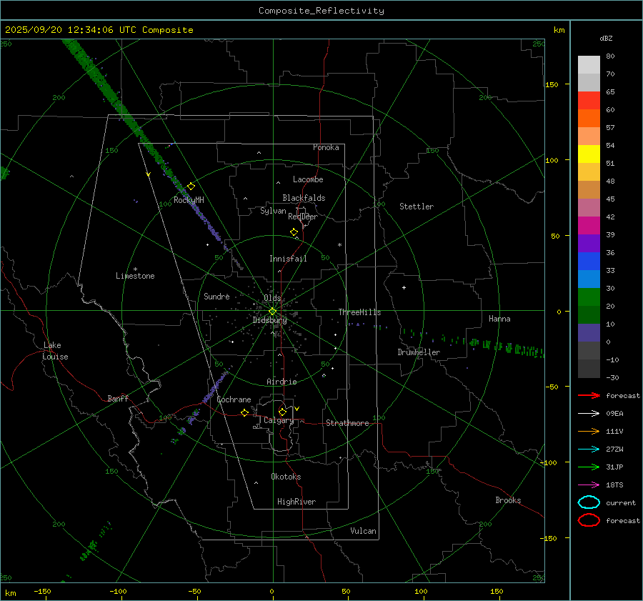643x601 pixels.
Task: Click the Lake Louise map label
Action: [x=56, y=351]
